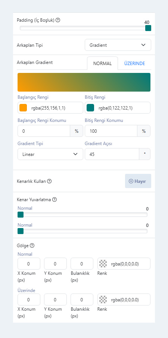
Task: Open the Normal shadow Renk swatch
Action: tap(103, 264)
